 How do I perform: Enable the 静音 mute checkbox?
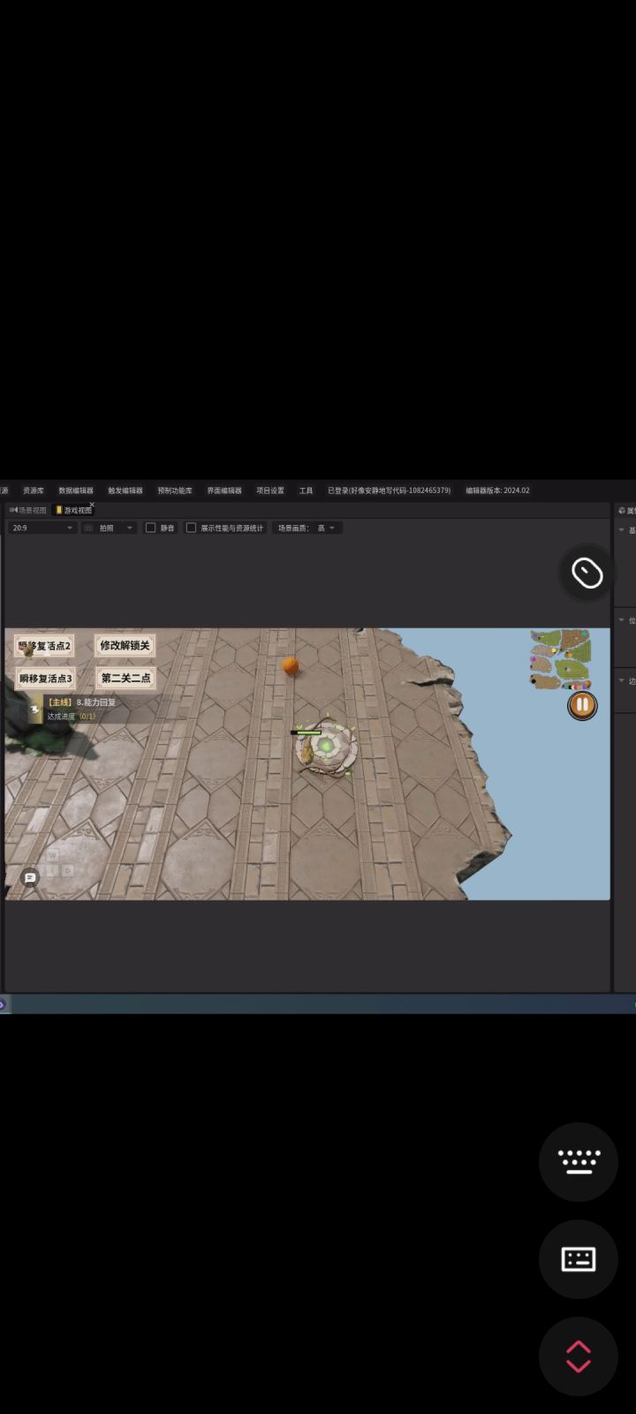151,528
